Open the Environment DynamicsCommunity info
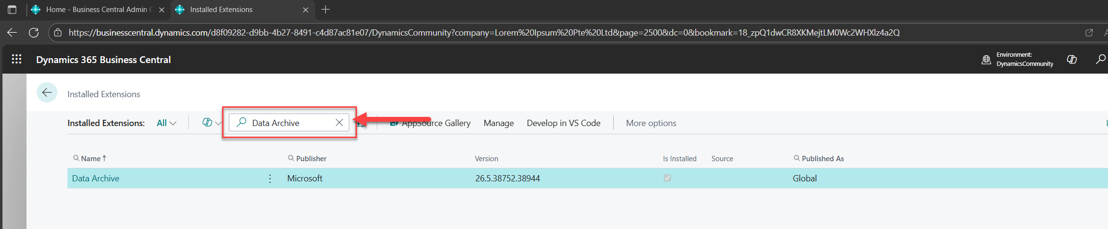Viewport: 1108px width, 229px height. 1017,59
